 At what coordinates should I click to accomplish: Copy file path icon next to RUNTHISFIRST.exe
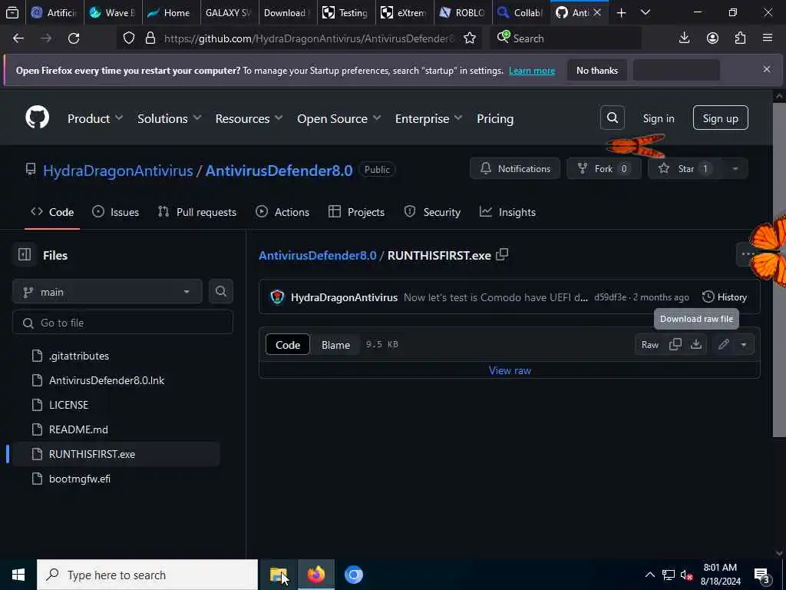pos(502,255)
